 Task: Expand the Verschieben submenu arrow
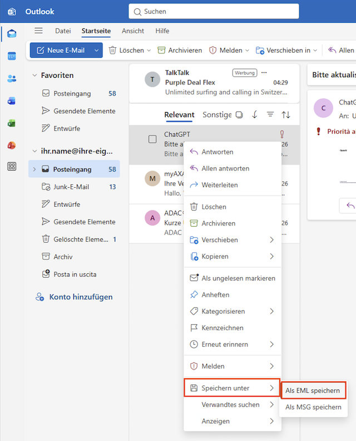272,240
